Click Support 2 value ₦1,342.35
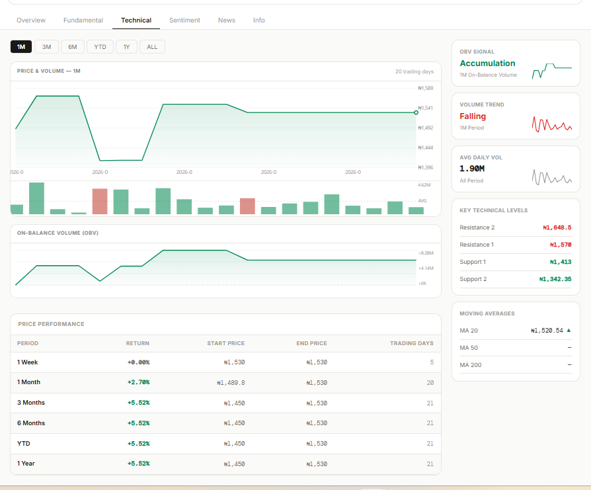The height and width of the screenshot is (490, 591). (555, 279)
